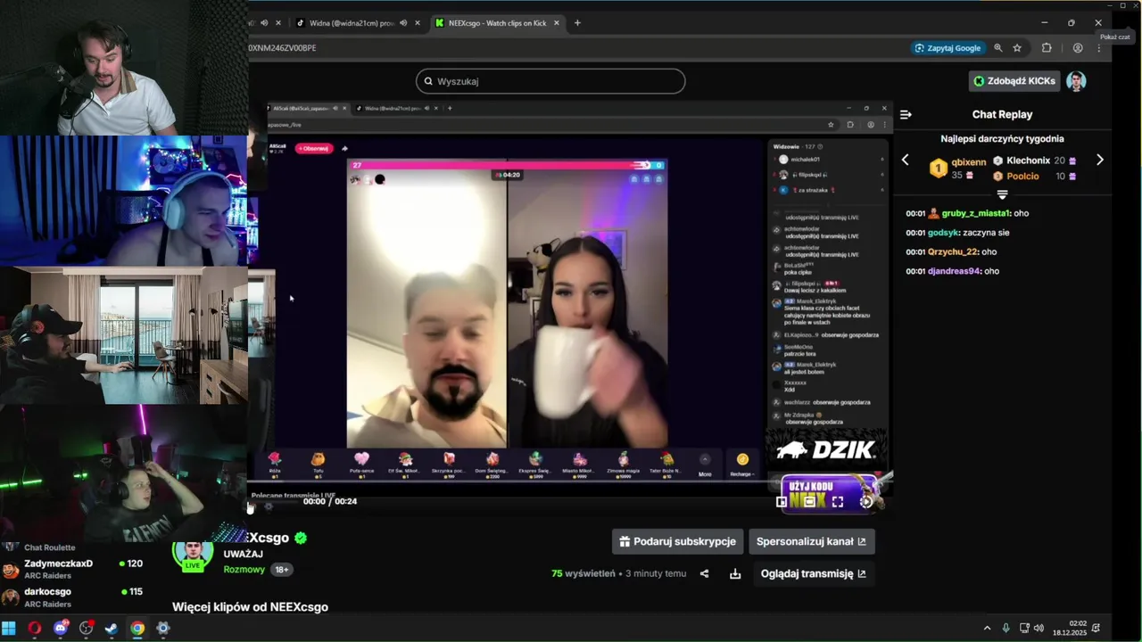Open the NEEXcsgo LIVE avatar
The width and height of the screenshot is (1142, 642).
tap(193, 554)
